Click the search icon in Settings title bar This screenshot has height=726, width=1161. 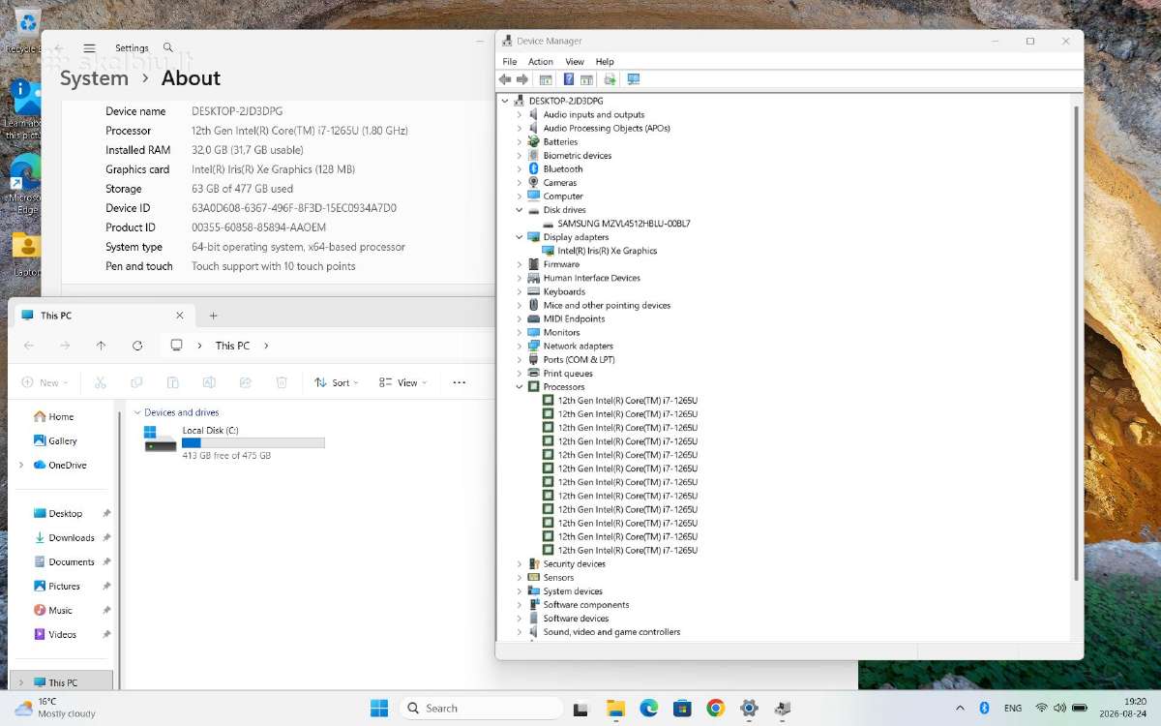(168, 47)
